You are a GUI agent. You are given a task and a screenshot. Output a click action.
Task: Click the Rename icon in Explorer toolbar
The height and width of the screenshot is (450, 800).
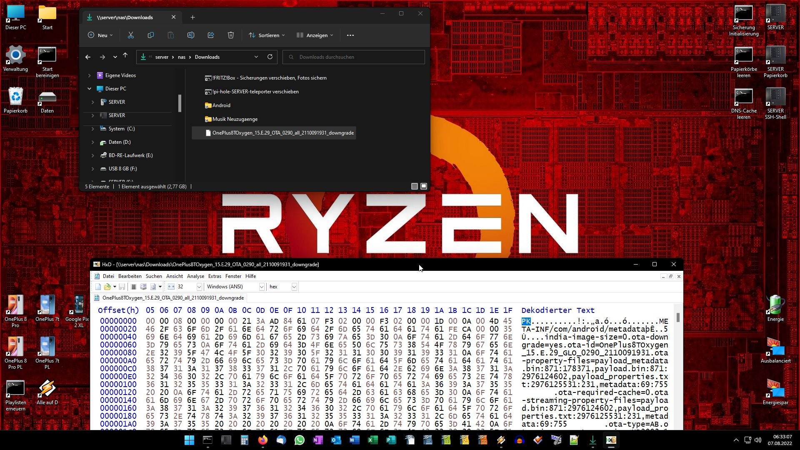point(191,35)
